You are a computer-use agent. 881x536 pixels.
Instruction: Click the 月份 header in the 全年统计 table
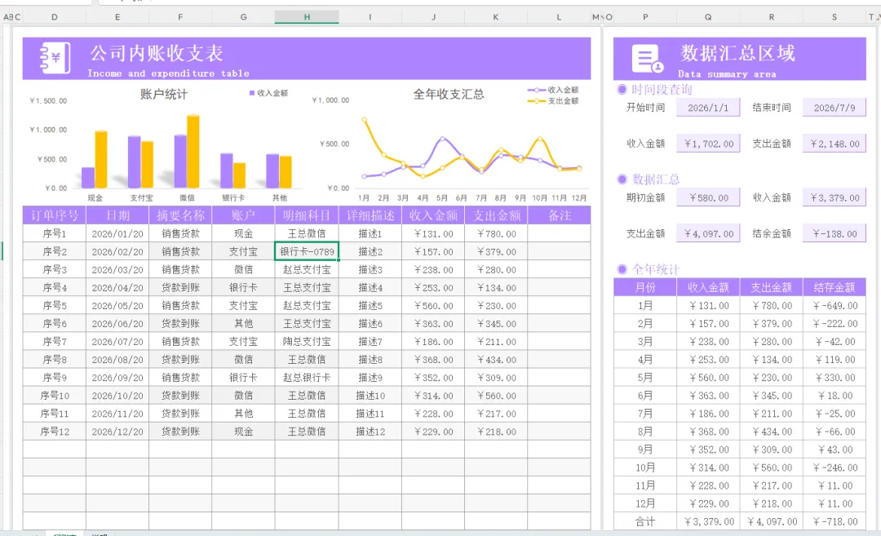(645, 288)
